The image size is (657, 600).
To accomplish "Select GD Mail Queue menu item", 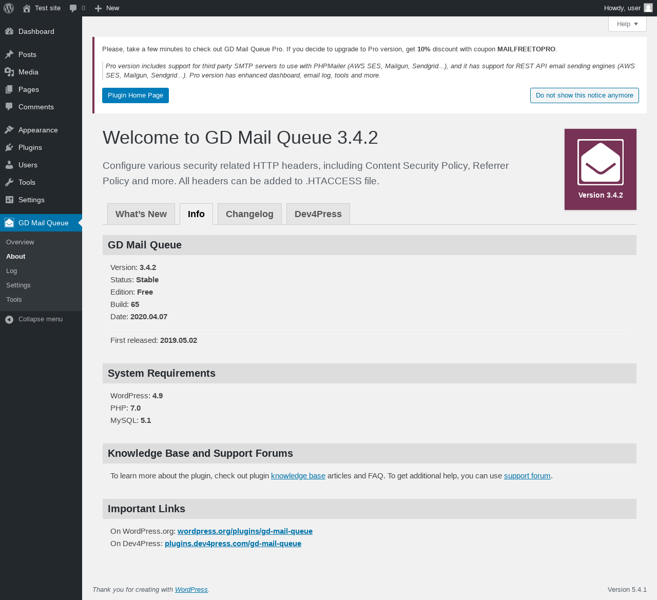I will [41, 223].
